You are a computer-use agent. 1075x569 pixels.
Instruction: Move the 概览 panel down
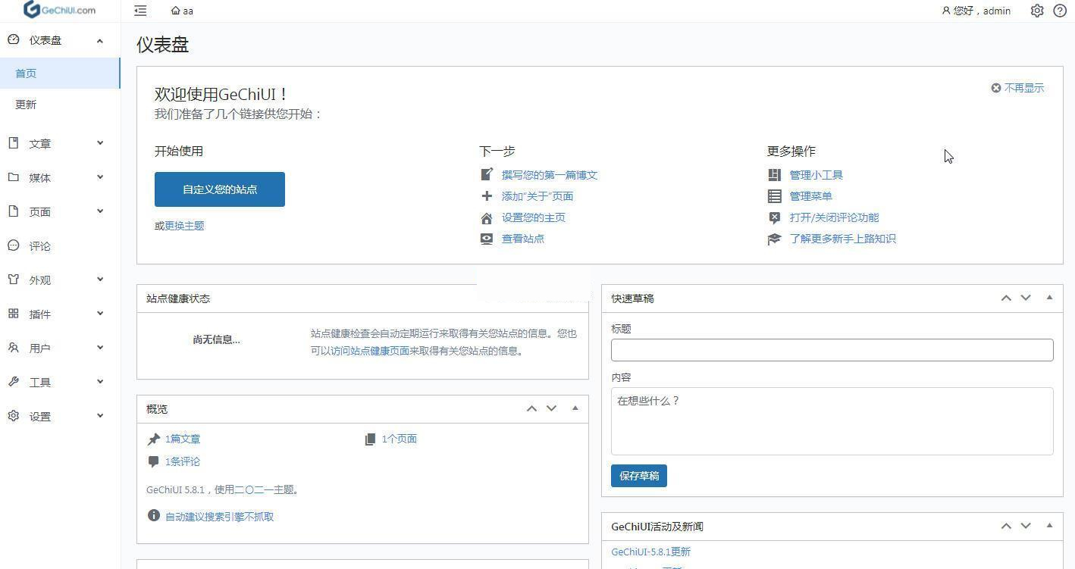(x=551, y=408)
